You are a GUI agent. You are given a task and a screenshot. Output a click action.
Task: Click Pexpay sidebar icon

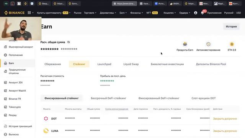click(5, 115)
